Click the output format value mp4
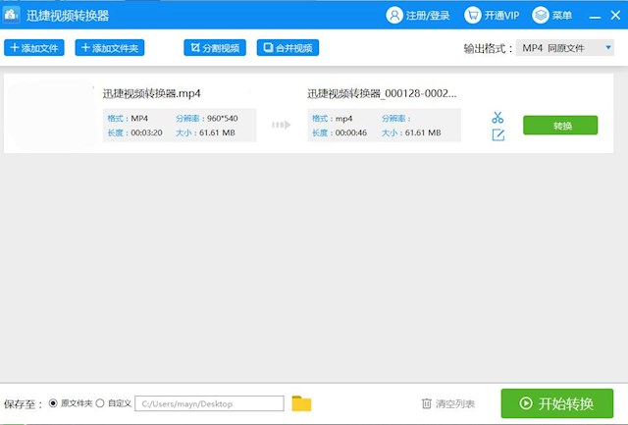Viewport: 628px width, 425px height. click(343, 119)
